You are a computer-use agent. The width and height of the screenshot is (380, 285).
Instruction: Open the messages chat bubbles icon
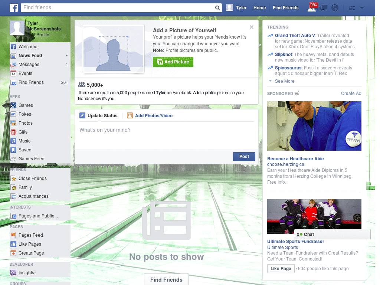tap(324, 8)
